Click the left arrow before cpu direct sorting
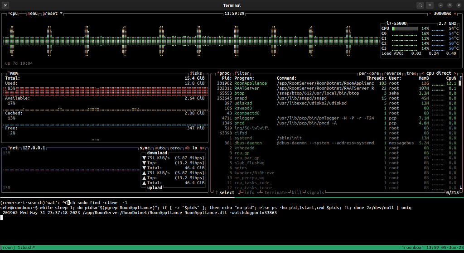Screen dimensions: 464x253 pyautogui.click(x=422, y=73)
